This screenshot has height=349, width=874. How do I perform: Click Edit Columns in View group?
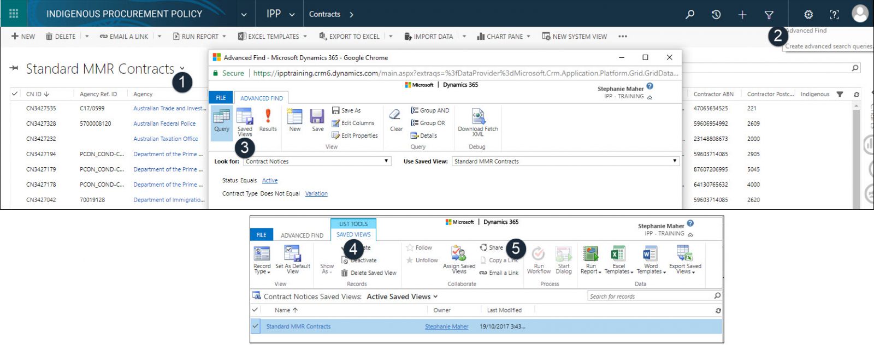[353, 123]
